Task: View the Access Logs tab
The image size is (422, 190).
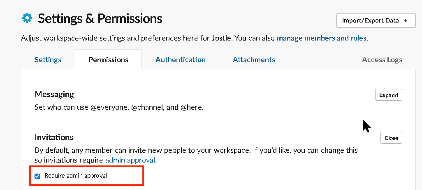Action: click(x=382, y=59)
